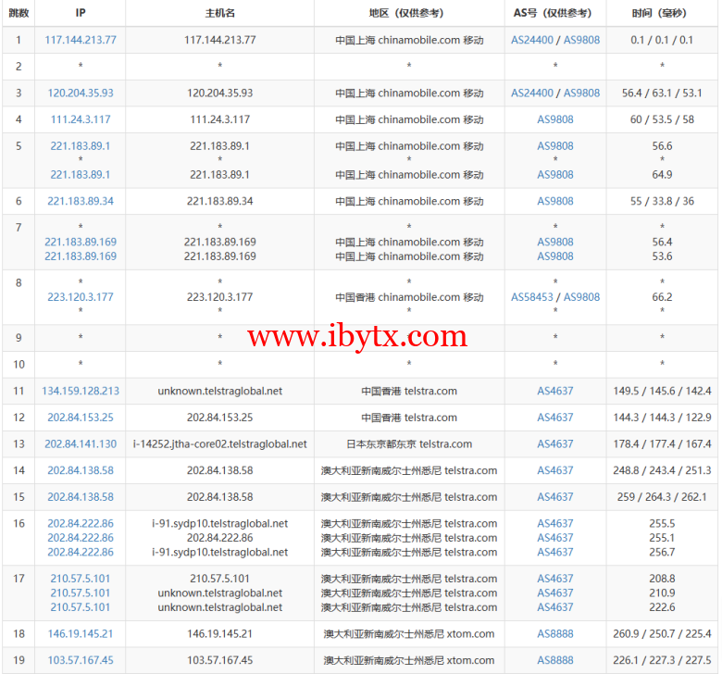
Task: Click the 地区 column header
Action: 408,14
